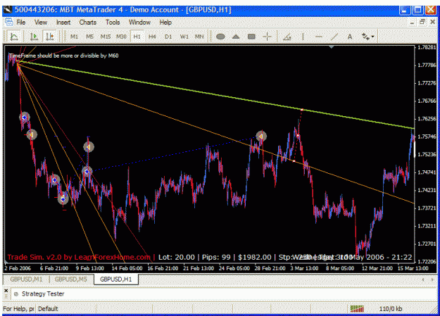This screenshot has width=440, height=316.
Task: Select the horizontal line tool
Action: click(318, 37)
